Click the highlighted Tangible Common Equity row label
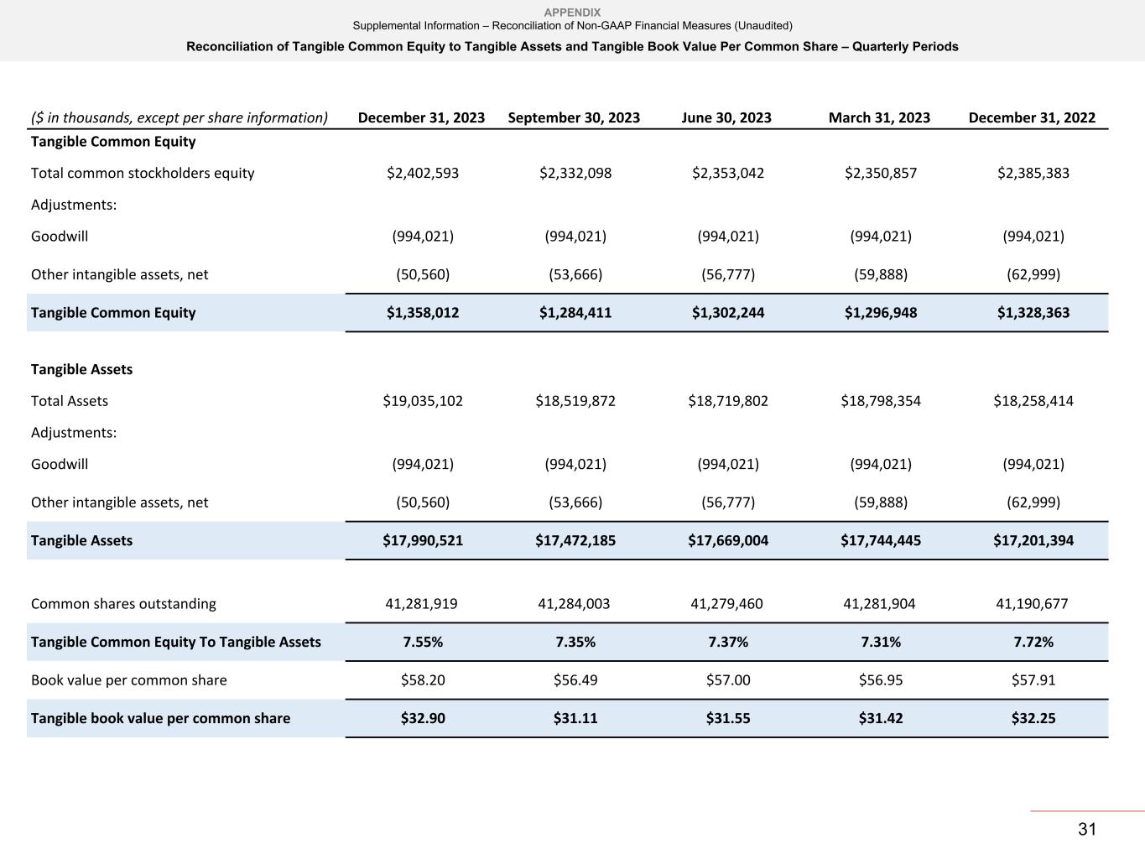The image size is (1145, 859). click(113, 313)
